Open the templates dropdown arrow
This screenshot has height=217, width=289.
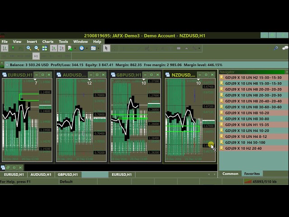click(98, 48)
